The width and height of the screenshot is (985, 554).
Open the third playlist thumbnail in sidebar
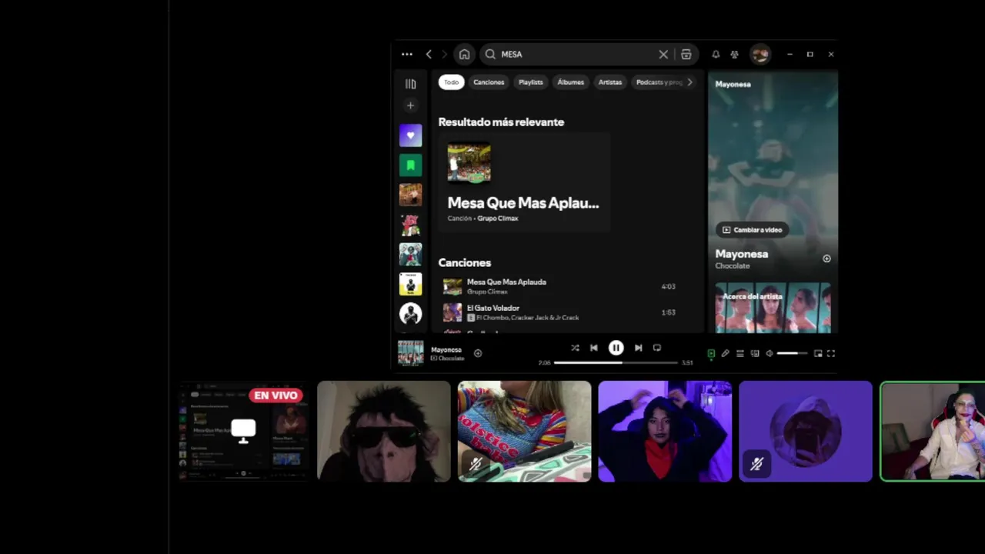click(411, 195)
